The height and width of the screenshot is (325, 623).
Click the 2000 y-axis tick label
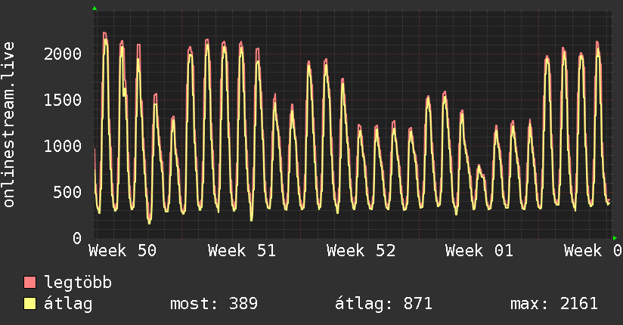coord(63,54)
